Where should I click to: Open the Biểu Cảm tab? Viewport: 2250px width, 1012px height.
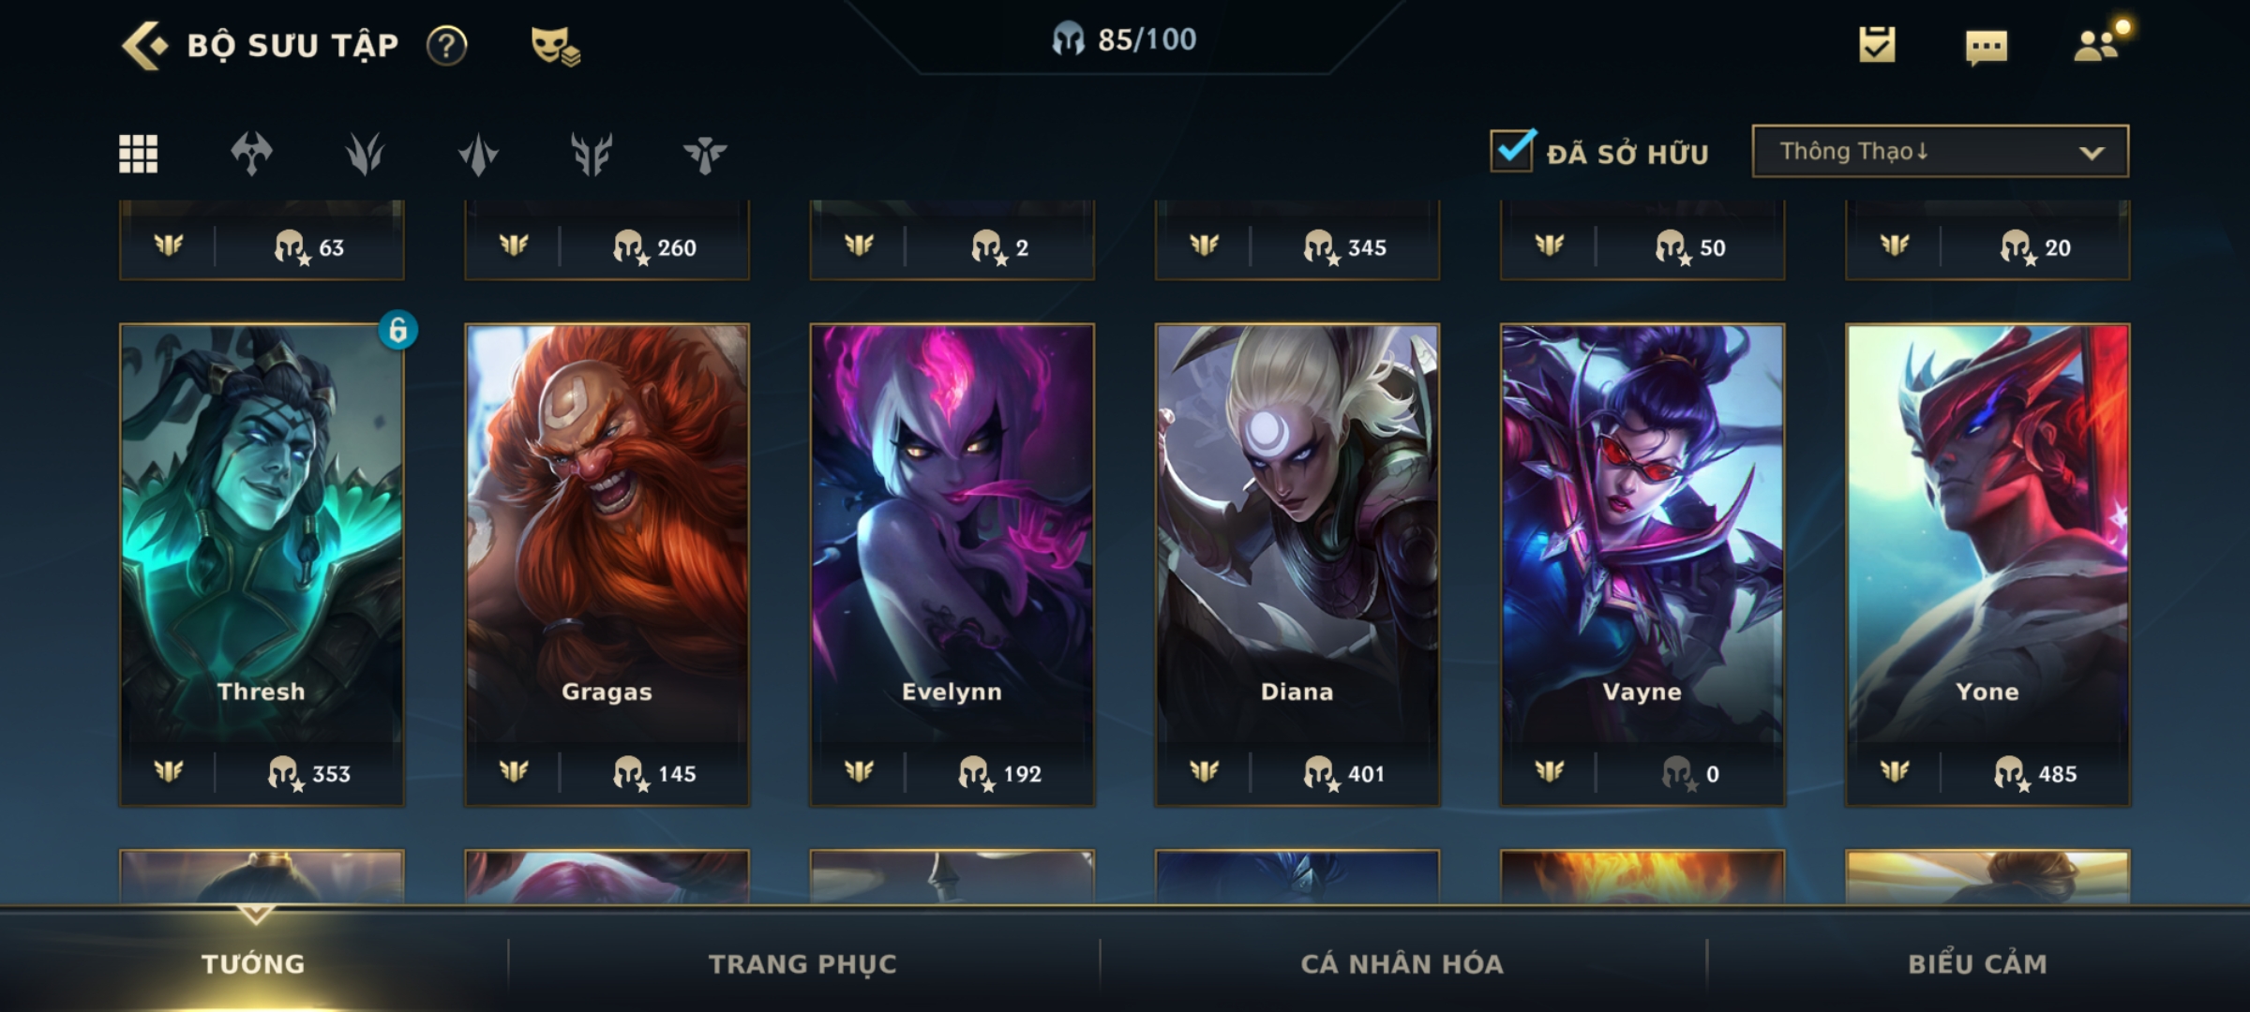(1977, 963)
